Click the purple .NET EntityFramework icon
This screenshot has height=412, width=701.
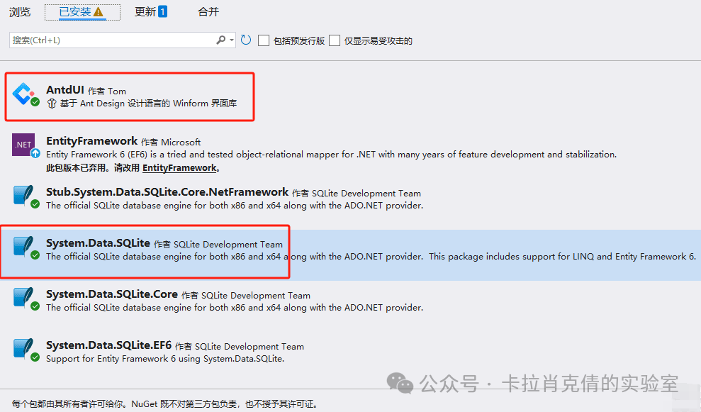point(23,145)
